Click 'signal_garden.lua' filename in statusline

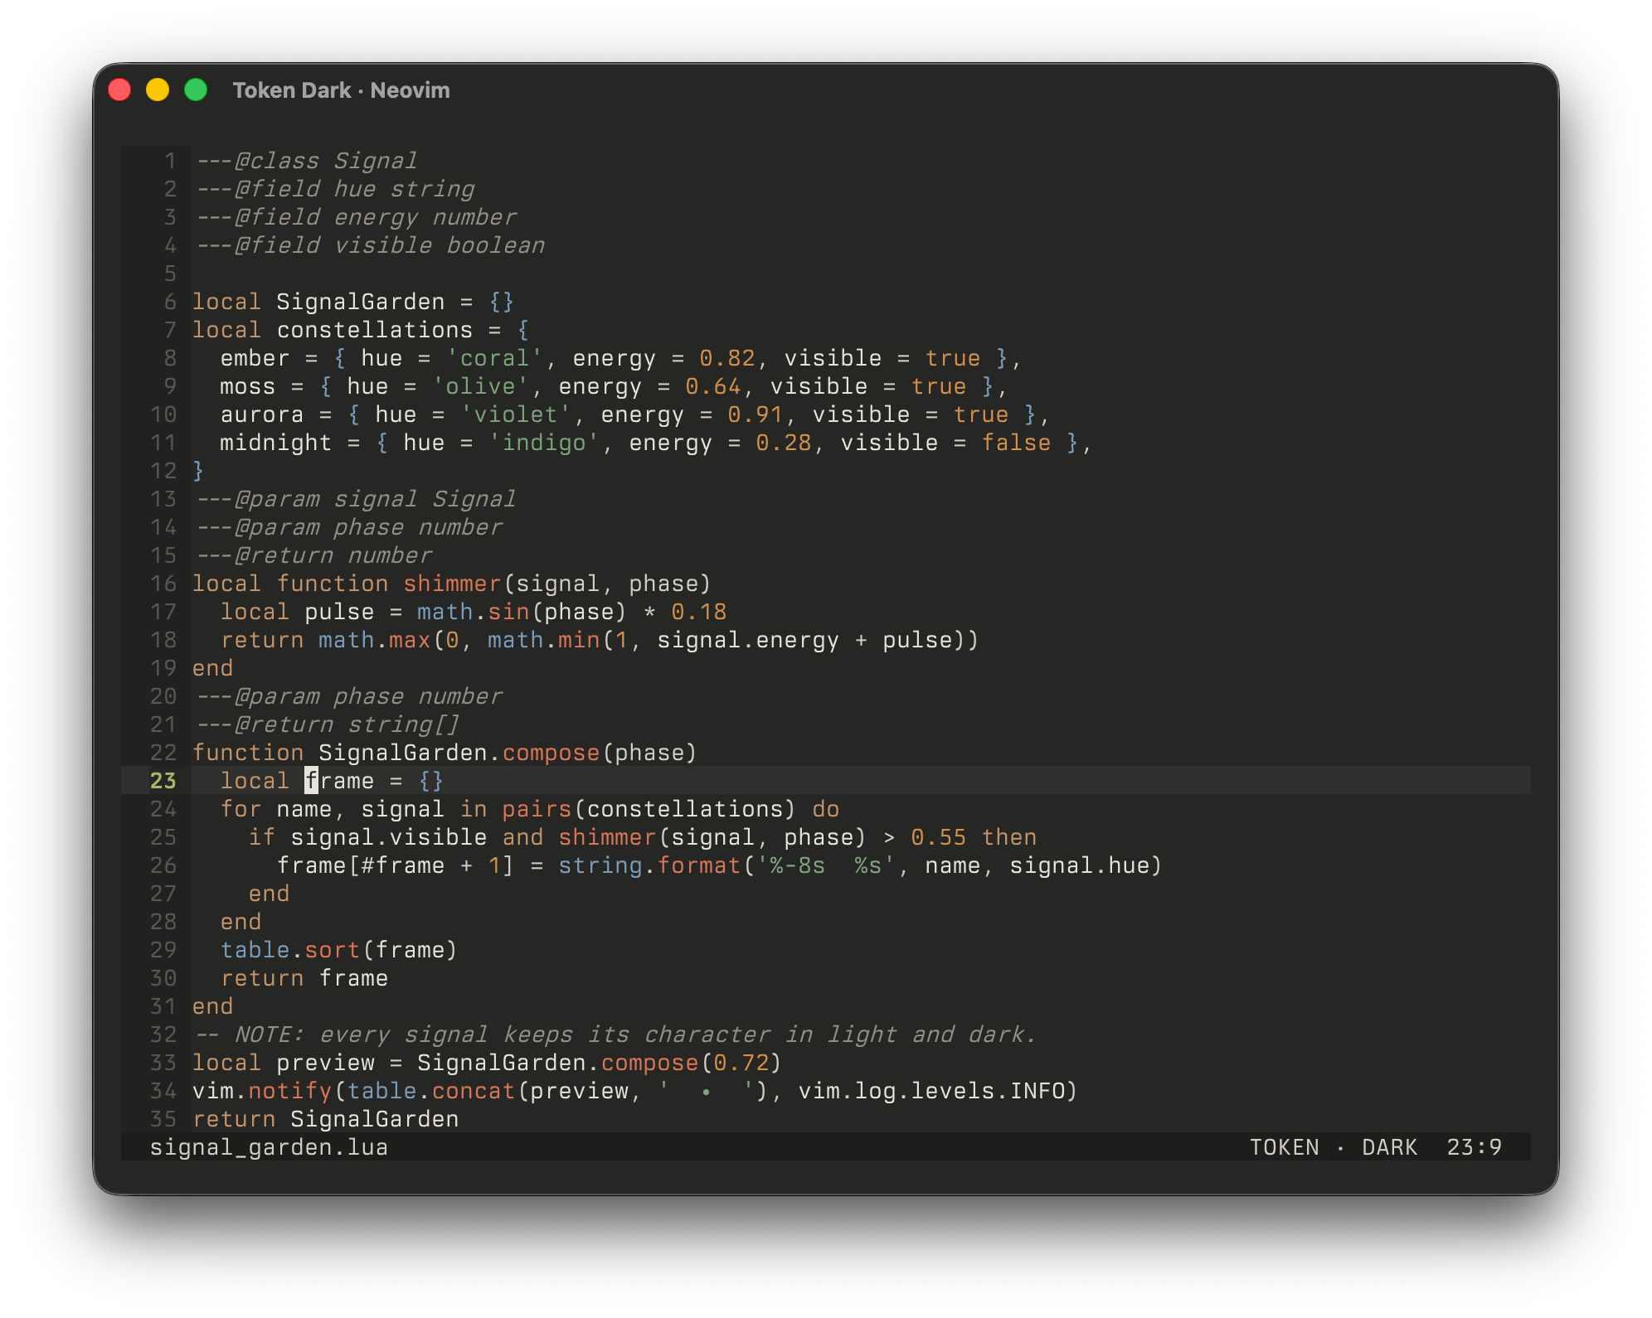[269, 1147]
